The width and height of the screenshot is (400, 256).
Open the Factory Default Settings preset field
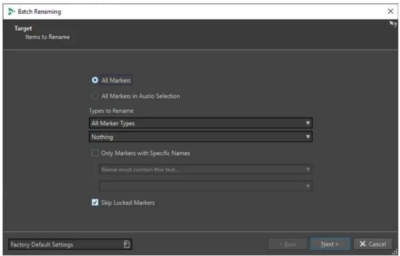click(x=70, y=244)
